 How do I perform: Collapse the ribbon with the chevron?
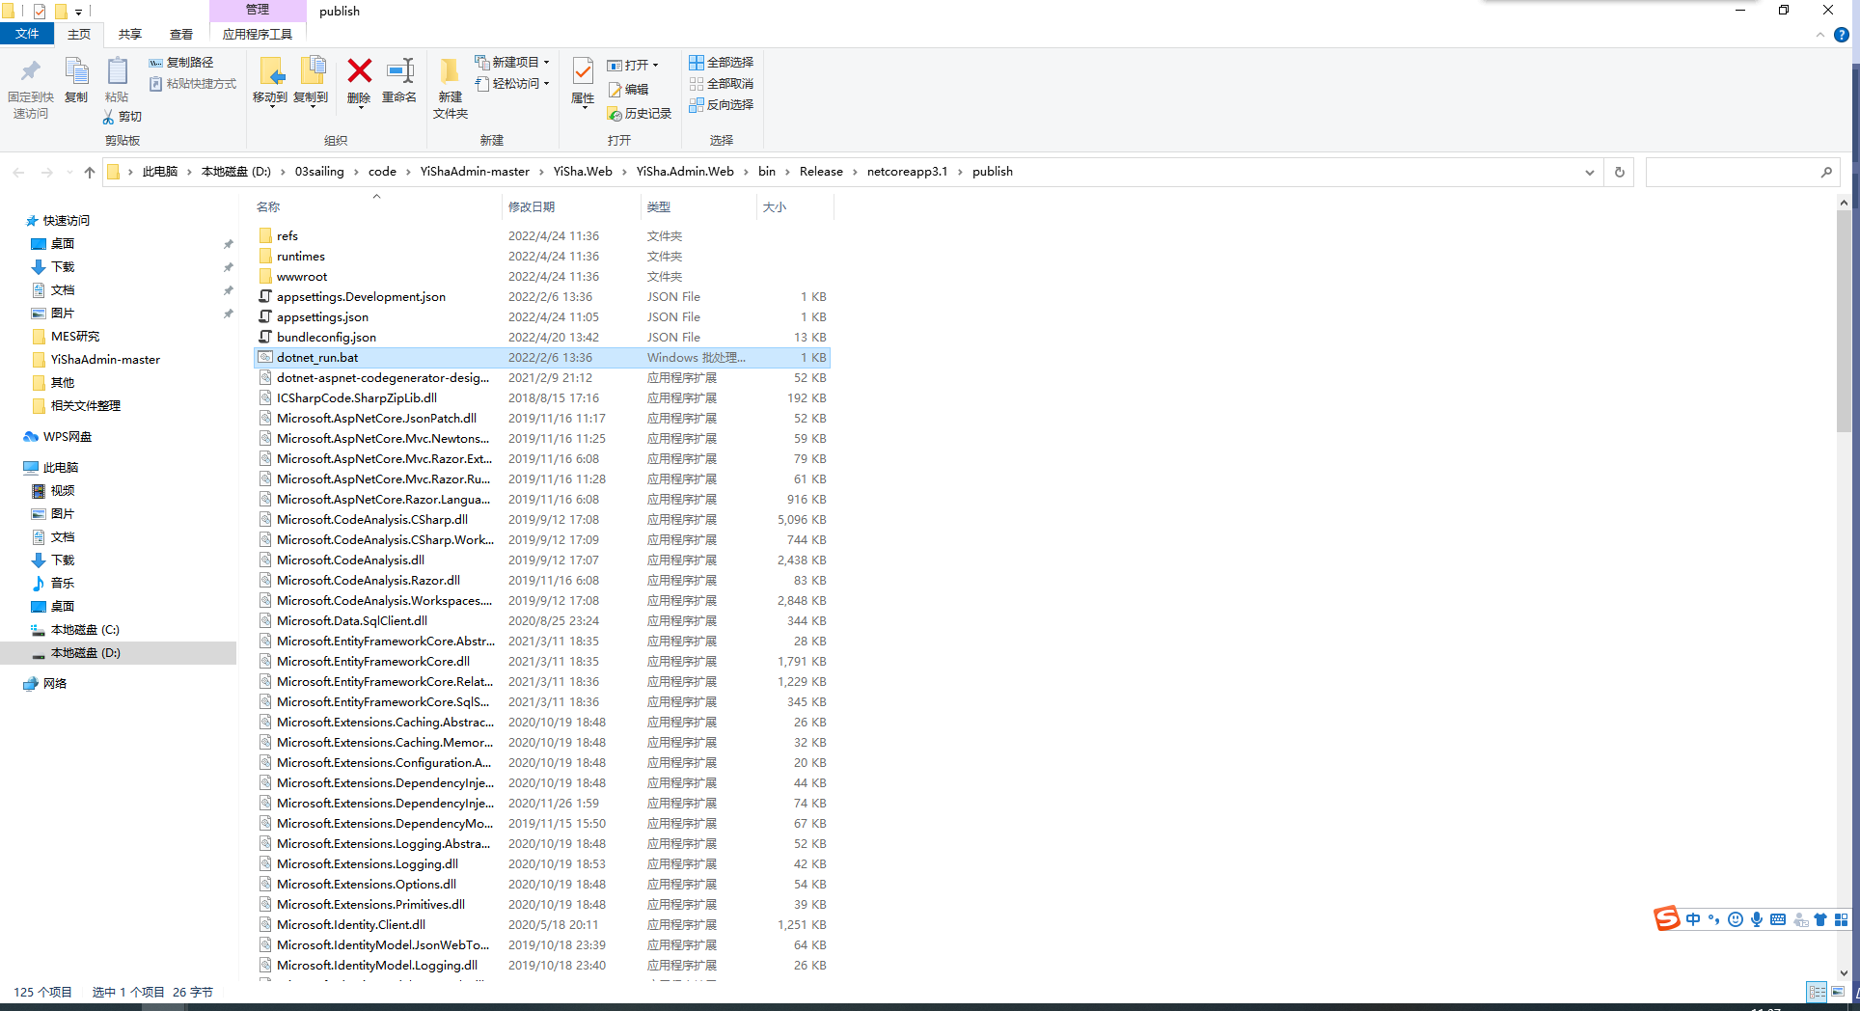coord(1820,35)
